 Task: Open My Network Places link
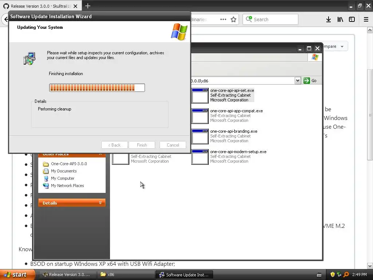(x=67, y=186)
